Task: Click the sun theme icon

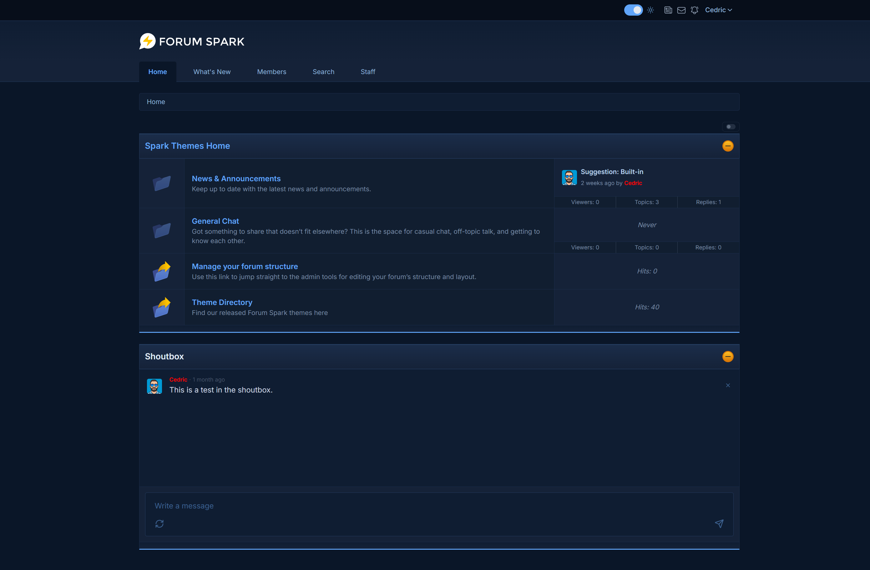Action: point(650,10)
